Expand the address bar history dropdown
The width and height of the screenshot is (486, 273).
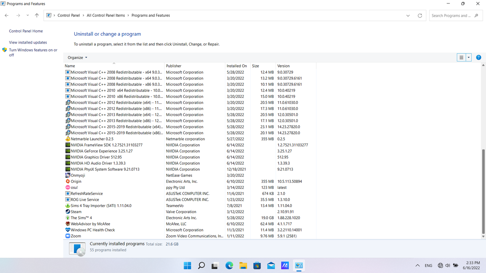coord(408,15)
